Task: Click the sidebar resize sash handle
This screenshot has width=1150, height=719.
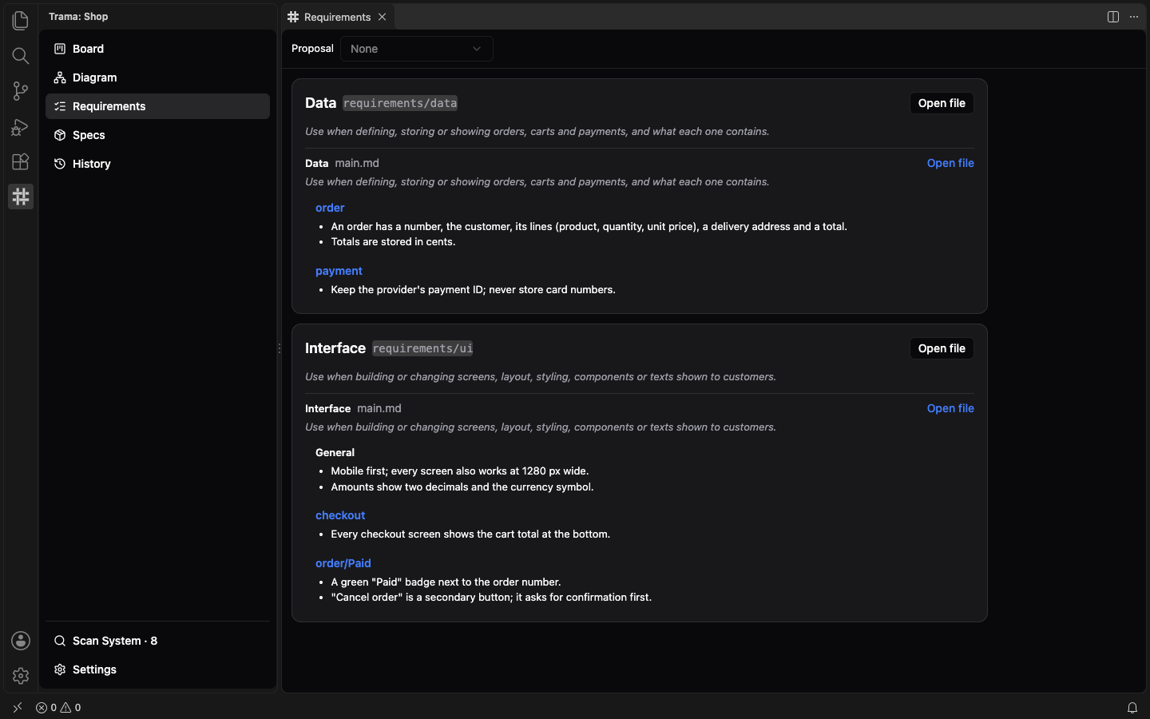Action: (x=279, y=348)
